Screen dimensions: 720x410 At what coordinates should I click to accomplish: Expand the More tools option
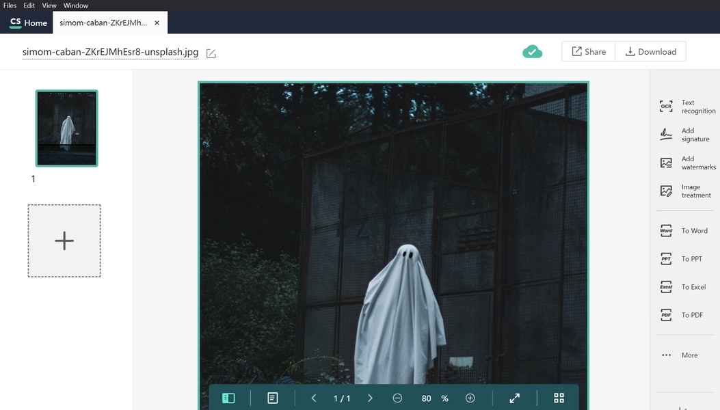pos(680,355)
